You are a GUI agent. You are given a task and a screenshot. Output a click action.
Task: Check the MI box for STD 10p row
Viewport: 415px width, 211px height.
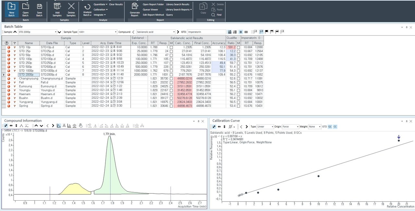[x=171, y=47]
